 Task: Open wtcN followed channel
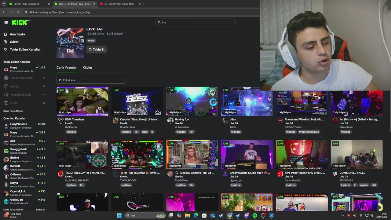[x=24, y=103]
